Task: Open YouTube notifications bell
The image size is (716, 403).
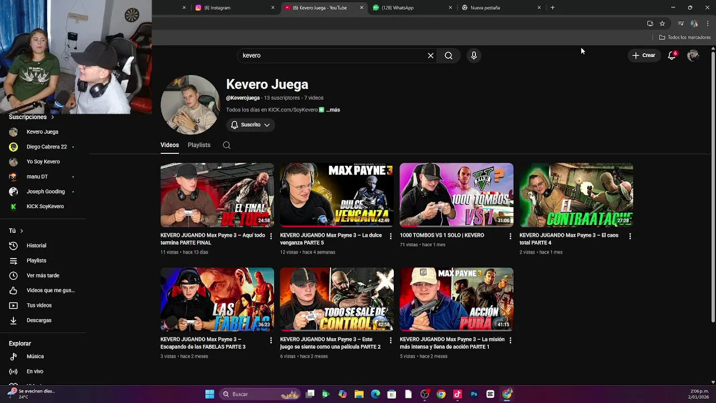Action: pyautogui.click(x=672, y=55)
